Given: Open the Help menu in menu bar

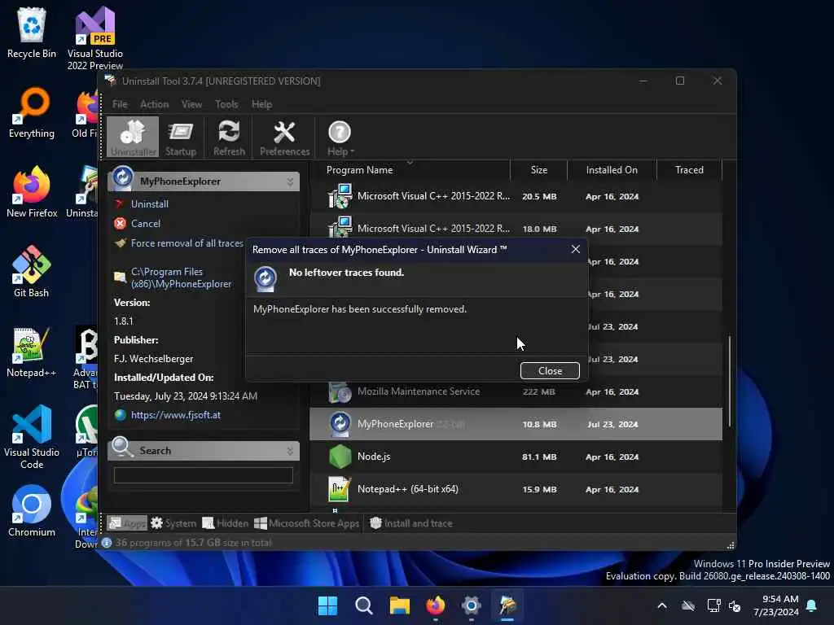Looking at the screenshot, I should tap(261, 104).
